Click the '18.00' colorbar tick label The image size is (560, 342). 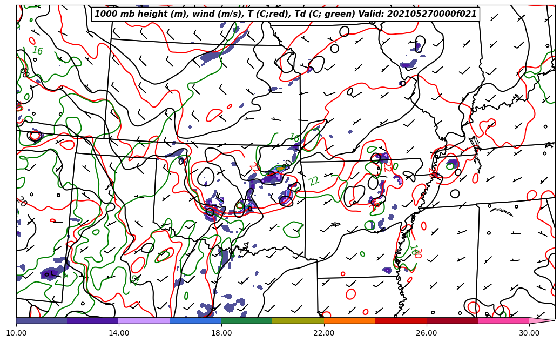click(x=221, y=333)
